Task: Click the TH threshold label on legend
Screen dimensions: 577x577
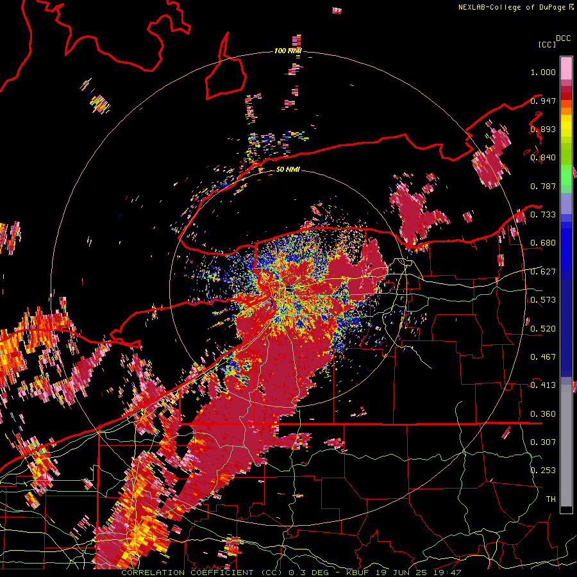Action: coord(551,499)
